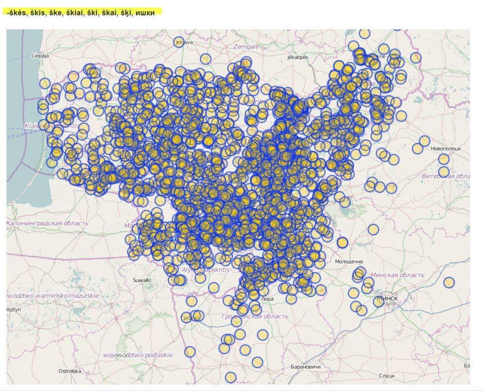Screen dimensions: 485x391
Task: Select the bottom-most marker on the map
Action: 231,377
